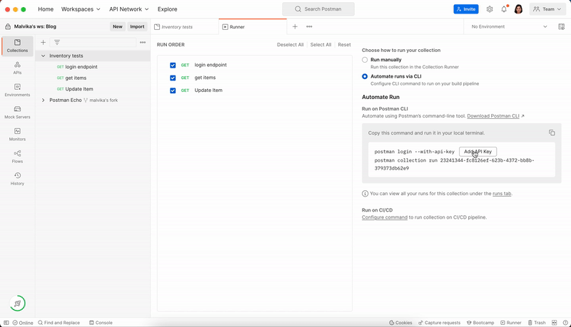The height and width of the screenshot is (327, 571).
Task: Click the New button in workspace header
Action: click(x=117, y=26)
